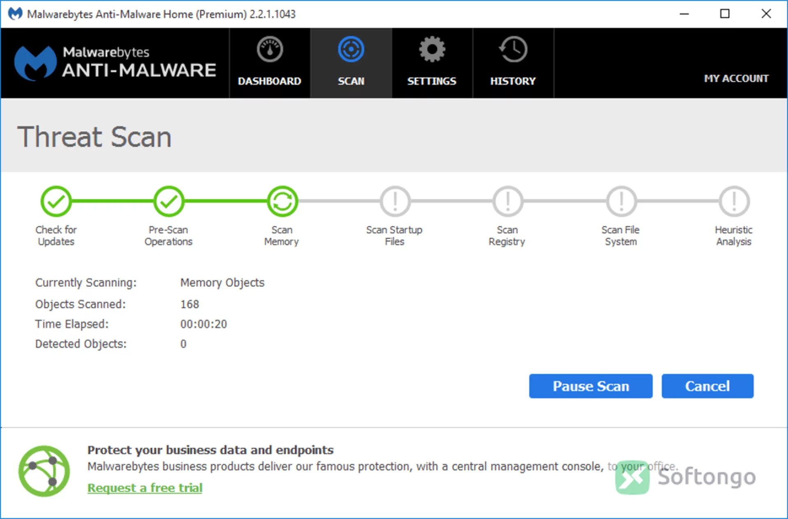The width and height of the screenshot is (788, 519).
Task: Open MY ACCOUNT
Action: point(736,78)
